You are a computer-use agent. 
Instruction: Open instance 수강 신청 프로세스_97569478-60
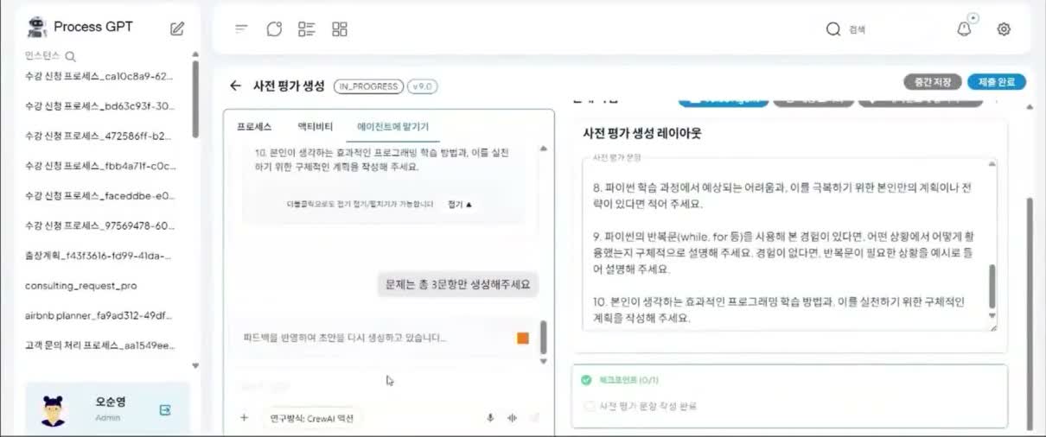click(x=100, y=225)
